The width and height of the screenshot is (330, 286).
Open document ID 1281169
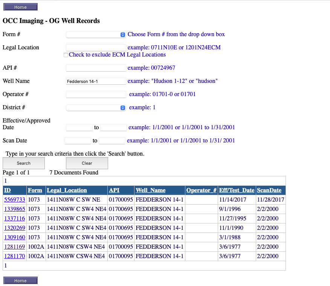pos(15,247)
